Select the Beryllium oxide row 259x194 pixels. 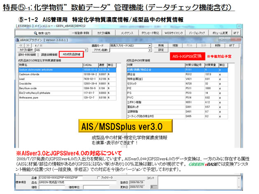67,88
